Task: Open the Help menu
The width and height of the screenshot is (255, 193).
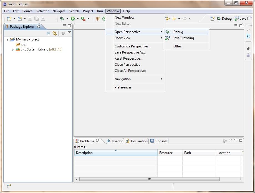Action: [x=126, y=11]
